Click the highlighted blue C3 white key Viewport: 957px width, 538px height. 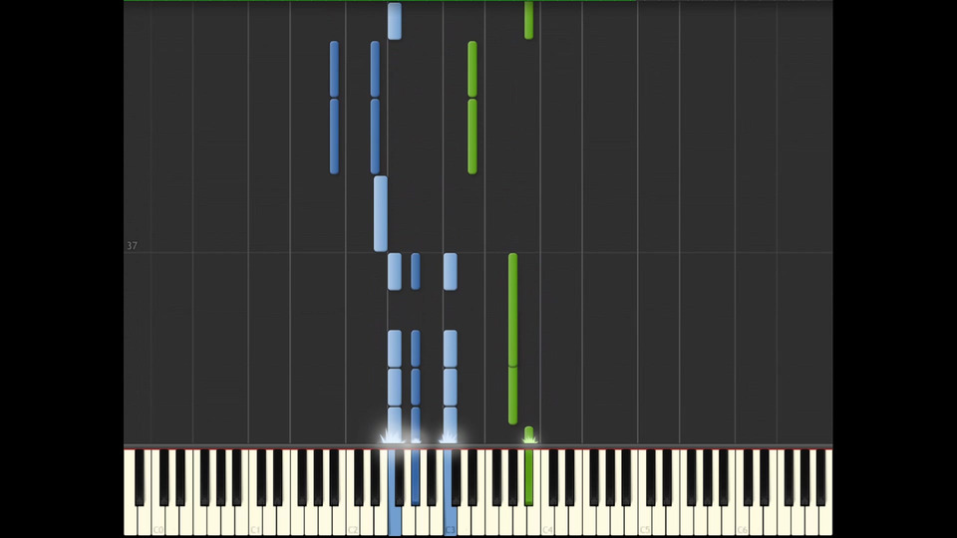[450, 494]
